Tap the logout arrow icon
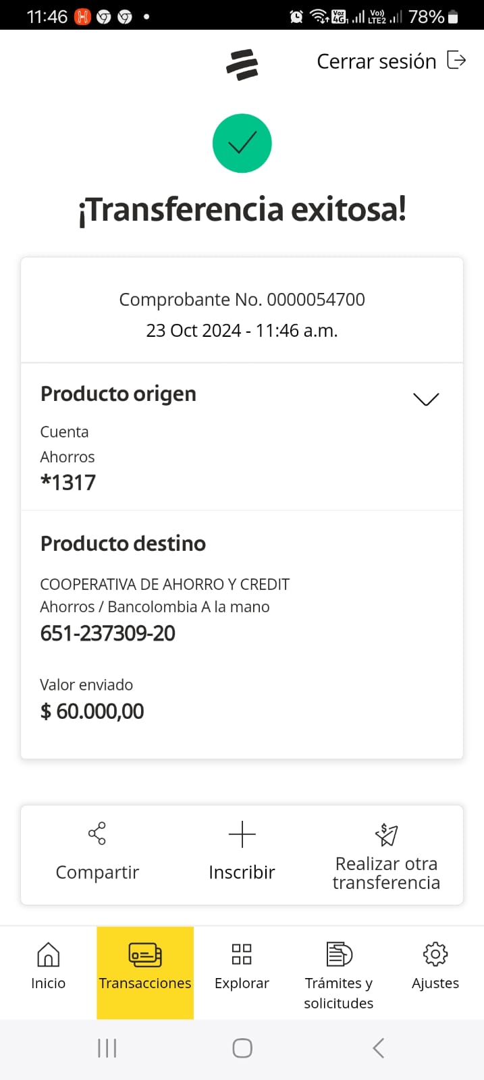The height and width of the screenshot is (1080, 484). coord(457,60)
